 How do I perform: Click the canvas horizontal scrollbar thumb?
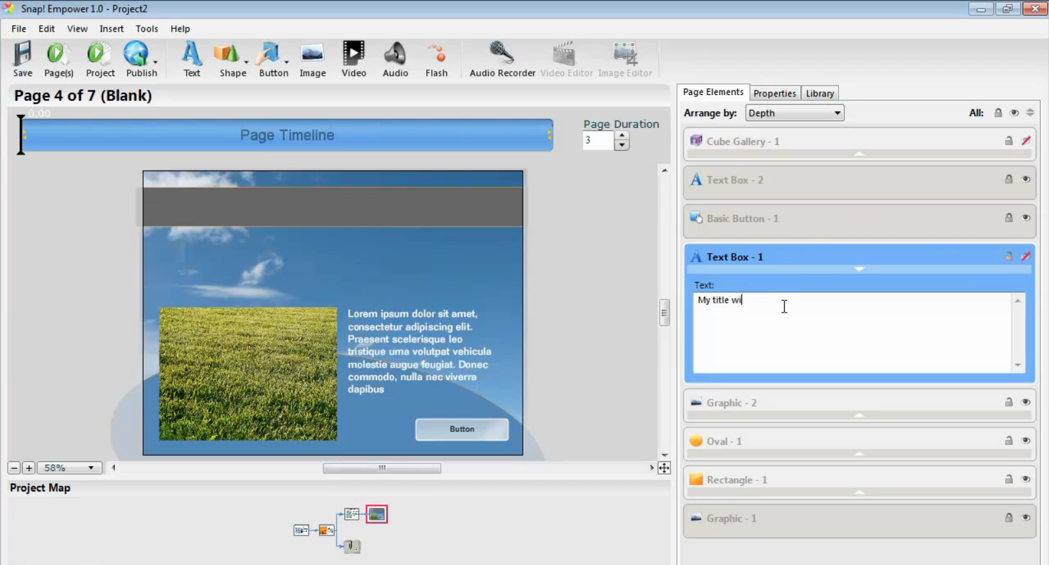(x=382, y=468)
